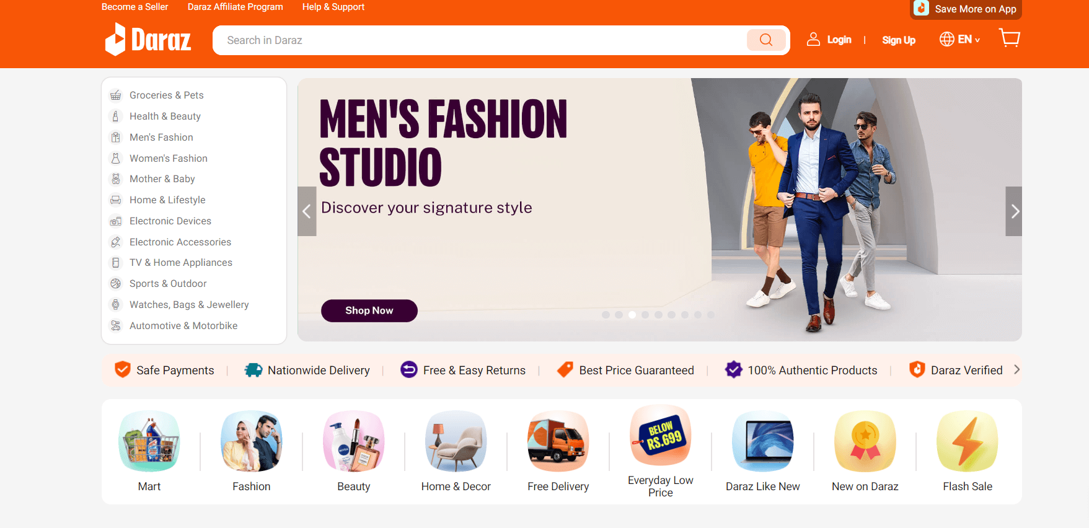1089x528 pixels.
Task: Click the Best Price Guaranteed tag icon
Action: tap(565, 369)
